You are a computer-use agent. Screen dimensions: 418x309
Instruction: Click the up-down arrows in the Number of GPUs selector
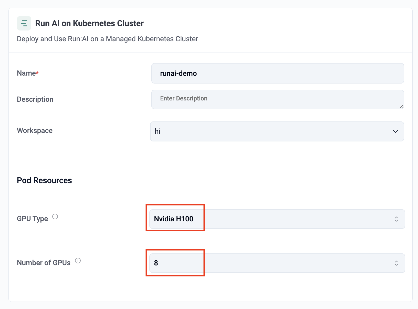(x=396, y=263)
